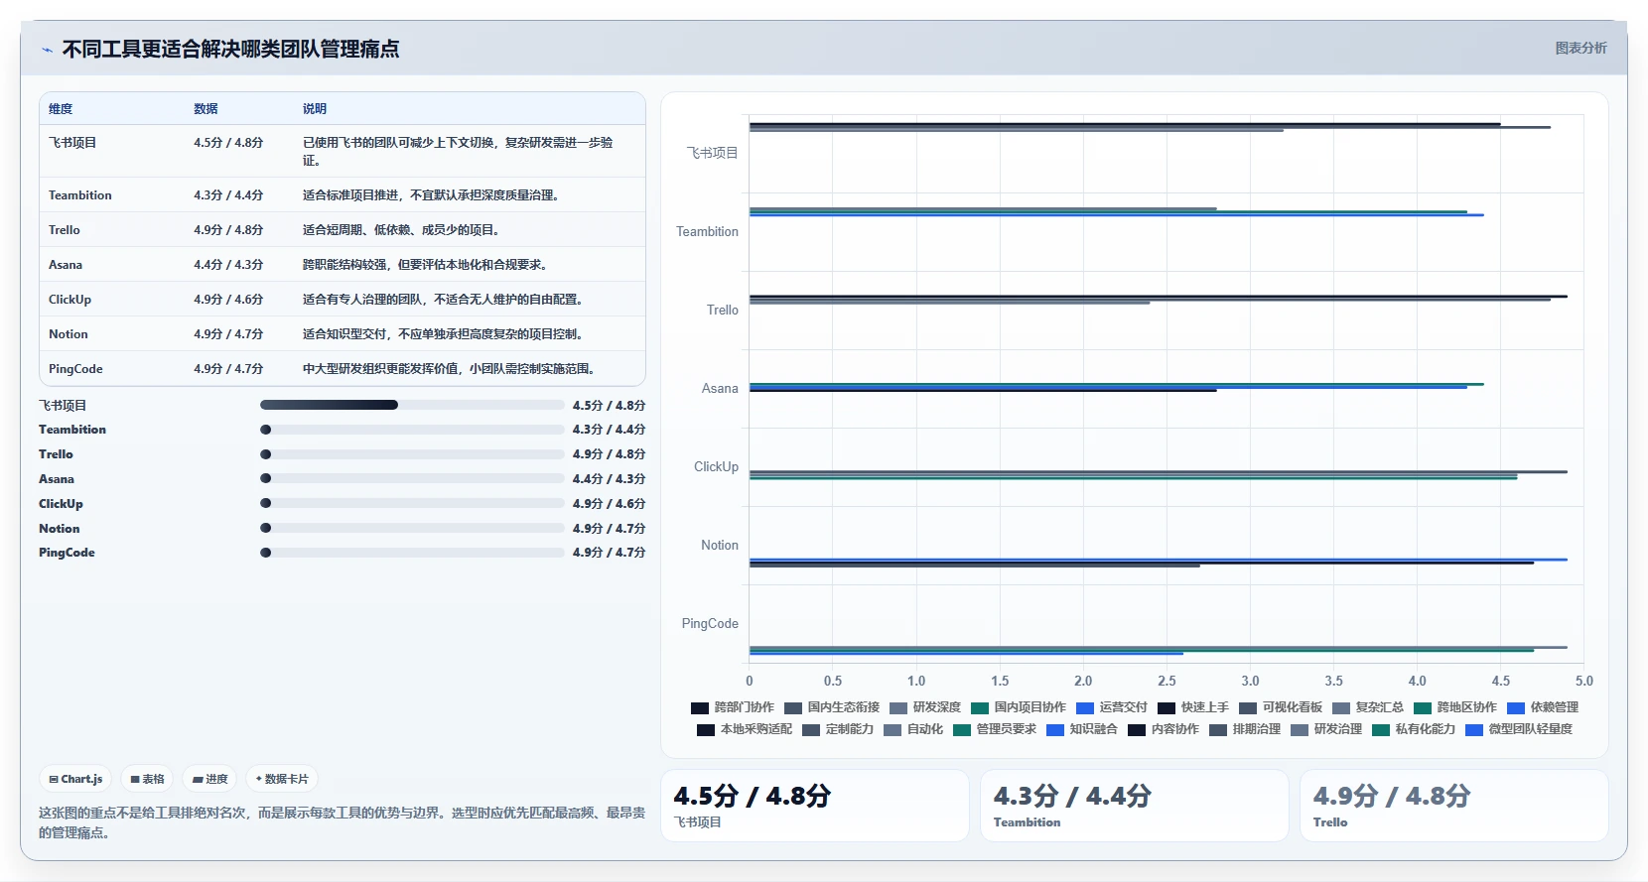Click the icon beside the panel title

point(48,50)
